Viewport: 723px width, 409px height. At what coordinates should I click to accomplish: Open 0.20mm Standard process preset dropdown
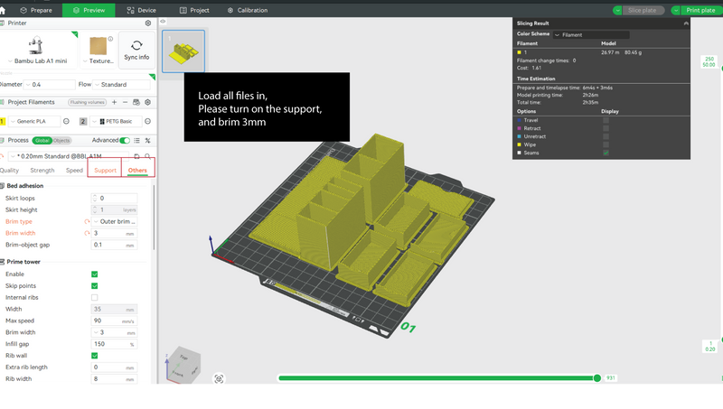(x=70, y=156)
